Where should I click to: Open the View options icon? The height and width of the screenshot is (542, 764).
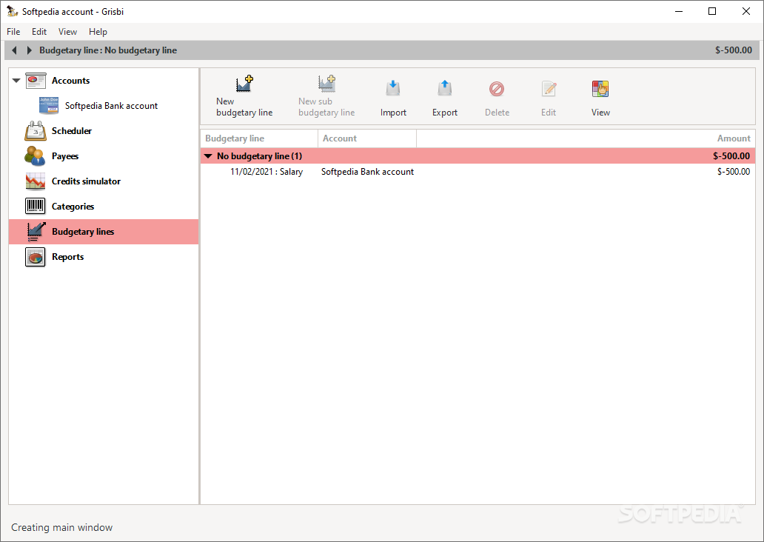point(600,89)
